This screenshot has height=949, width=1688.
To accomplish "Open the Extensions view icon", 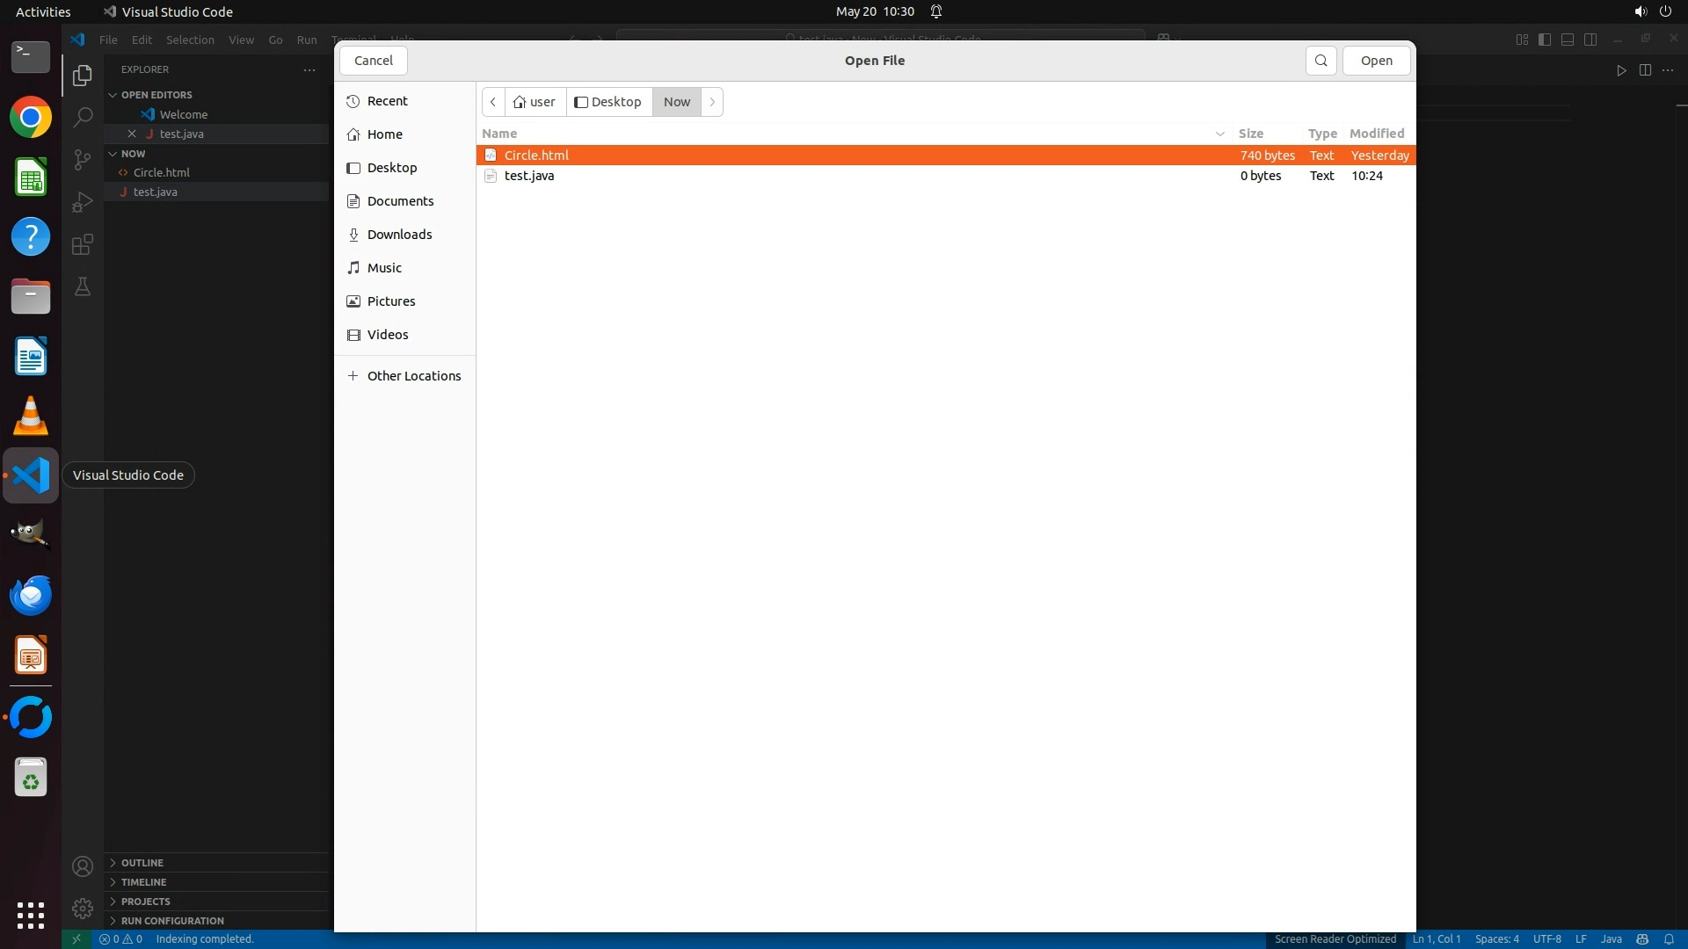I will tap(83, 244).
